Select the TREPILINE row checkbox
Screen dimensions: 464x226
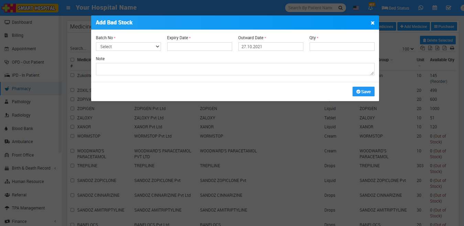point(72,165)
